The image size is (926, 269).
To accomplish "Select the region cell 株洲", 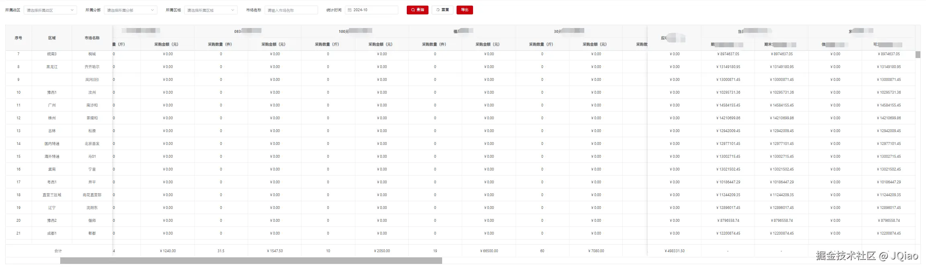I will (x=52, y=118).
